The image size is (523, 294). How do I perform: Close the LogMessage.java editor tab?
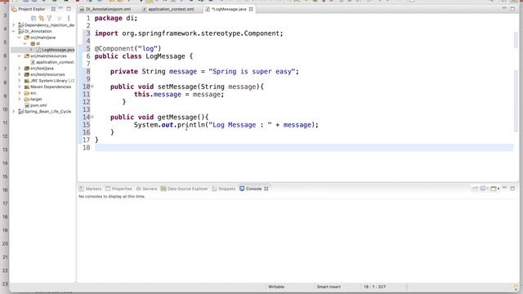pos(251,9)
